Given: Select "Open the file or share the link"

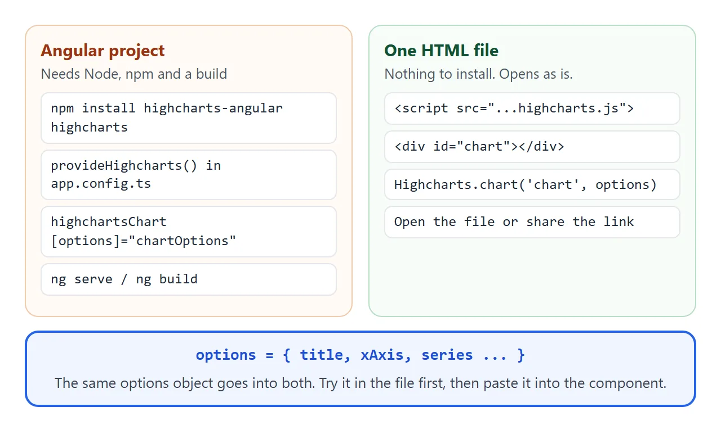Looking at the screenshot, I should coord(532,222).
